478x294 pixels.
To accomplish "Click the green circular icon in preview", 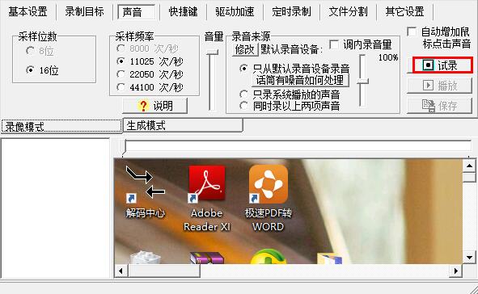I will 268,257.
